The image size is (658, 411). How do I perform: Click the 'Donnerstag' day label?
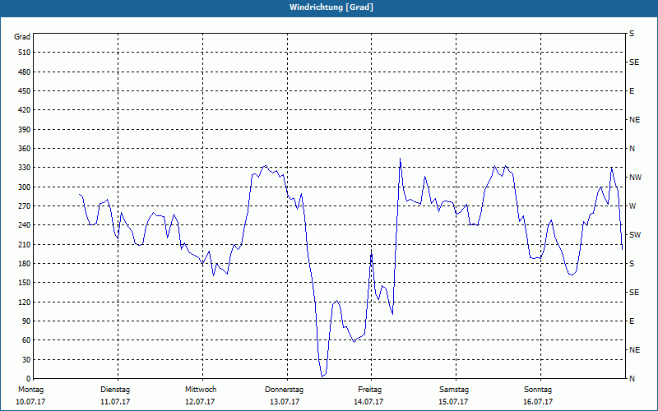coord(284,390)
